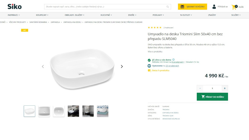This screenshot has height=140, width=249.
Task: Open the Kuchyně menu
Action: tap(106, 15)
